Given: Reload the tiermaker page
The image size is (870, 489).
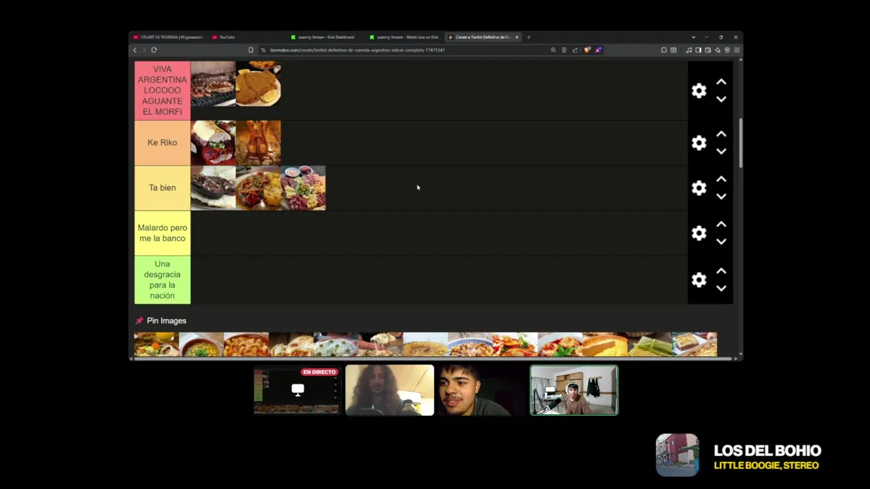Looking at the screenshot, I should 154,50.
